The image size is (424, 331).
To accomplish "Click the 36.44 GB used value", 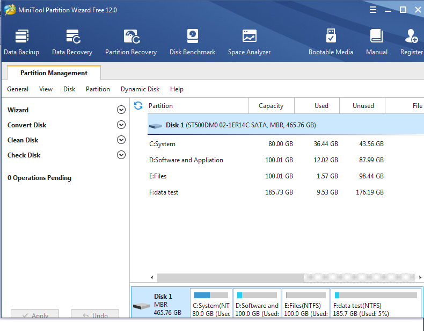I will click(326, 144).
